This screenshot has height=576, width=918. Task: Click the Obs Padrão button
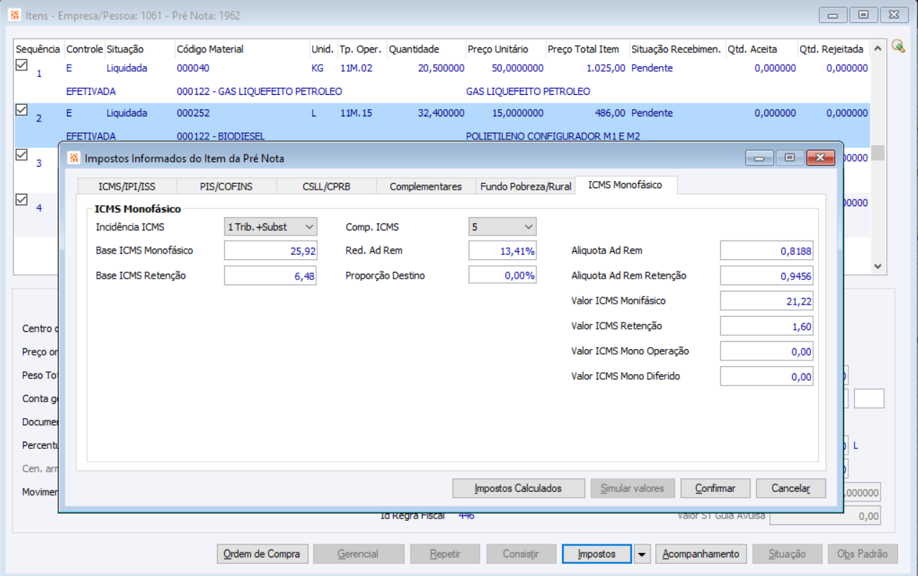863,554
